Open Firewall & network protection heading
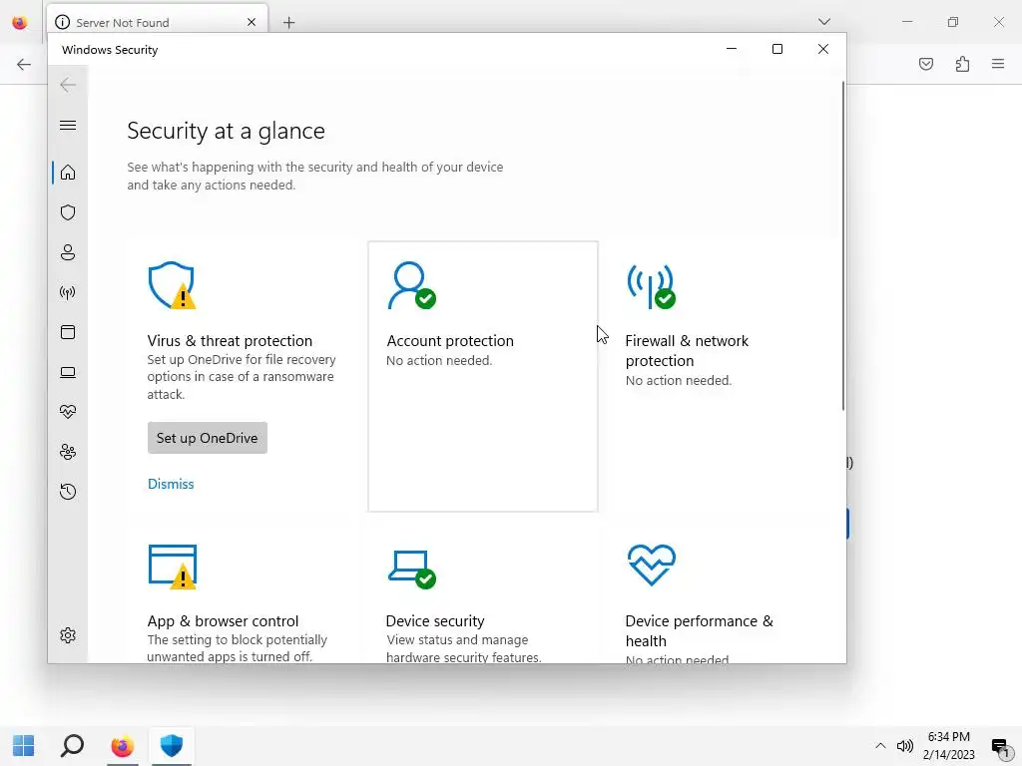This screenshot has height=766, width=1022. pos(687,350)
